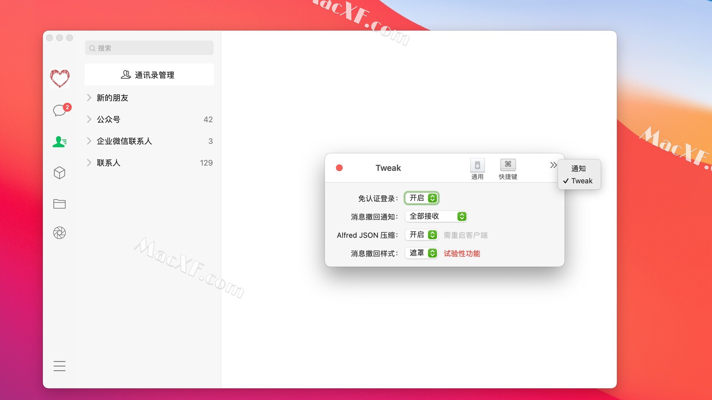This screenshot has height=400, width=712.
Task: Click the toolbar overflow double-chevron
Action: tap(553, 165)
